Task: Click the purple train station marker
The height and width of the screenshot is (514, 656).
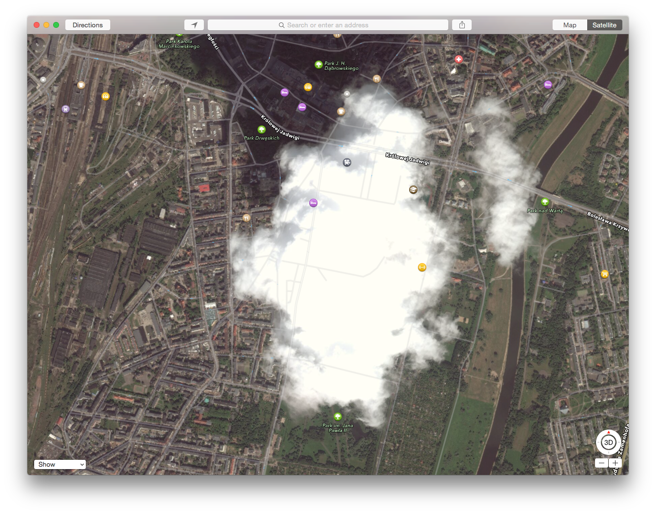Action: (65, 109)
